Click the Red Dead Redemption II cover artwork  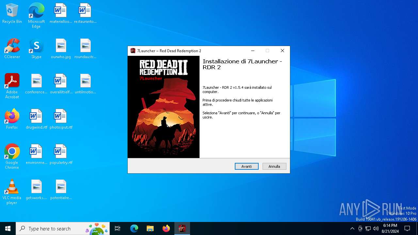pos(164,107)
